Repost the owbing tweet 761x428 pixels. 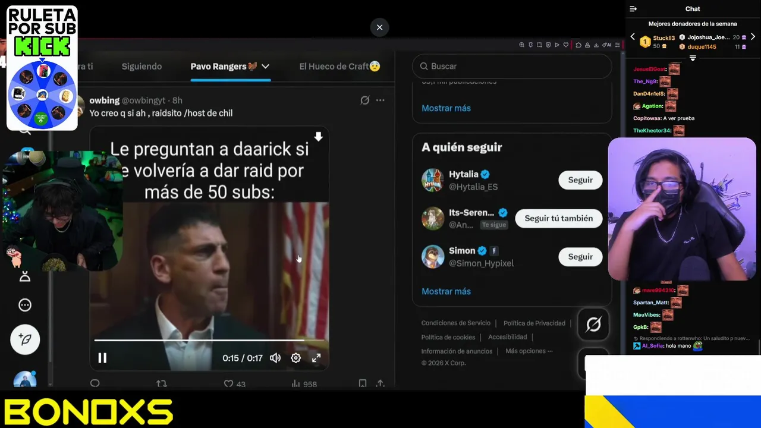pyautogui.click(x=162, y=384)
